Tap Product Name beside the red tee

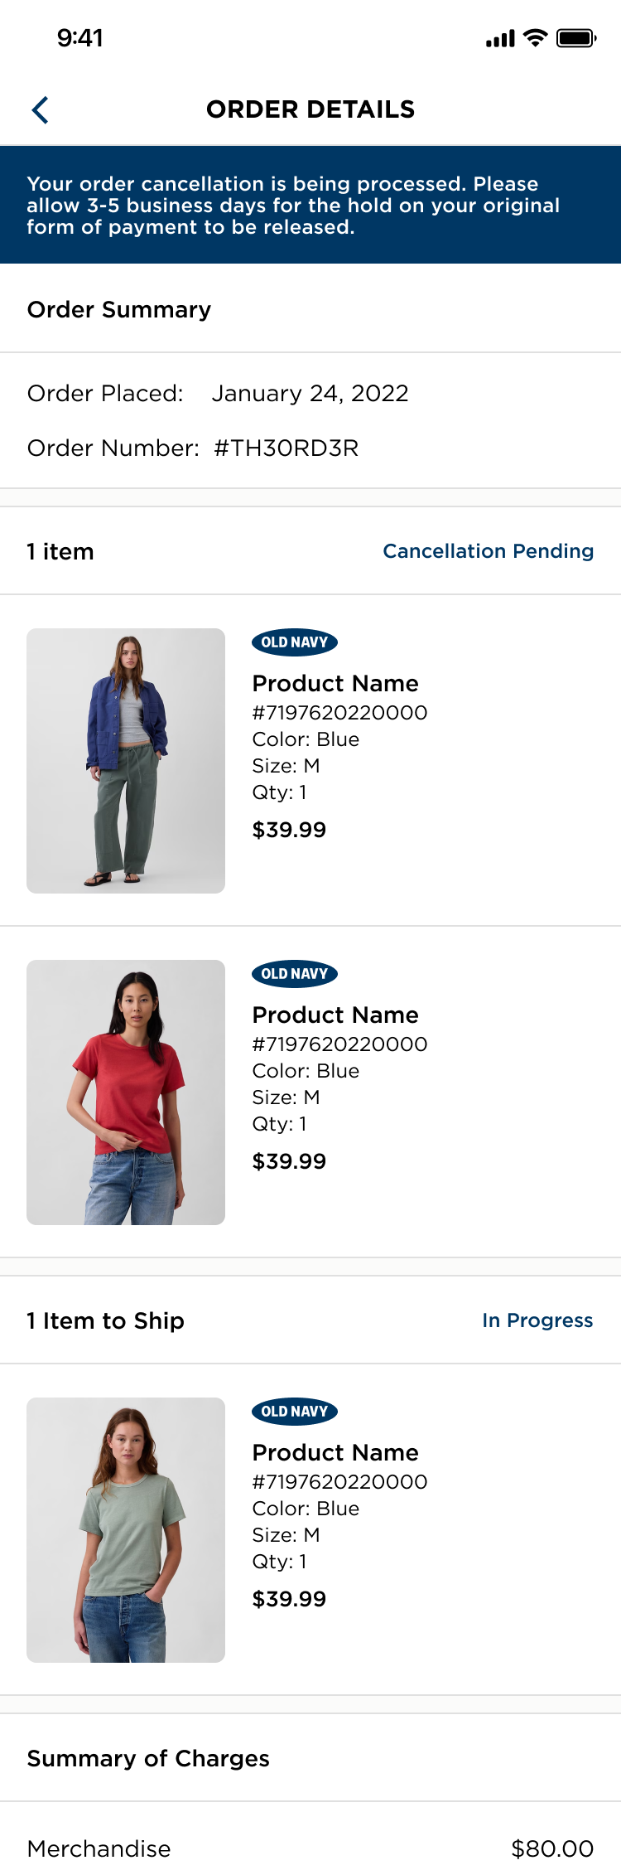click(335, 1015)
